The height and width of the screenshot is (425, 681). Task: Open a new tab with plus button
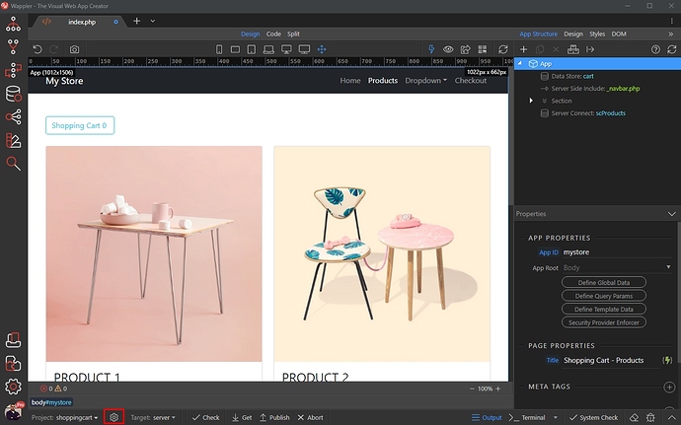[136, 21]
